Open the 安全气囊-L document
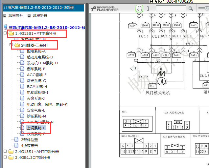 coord(36,110)
